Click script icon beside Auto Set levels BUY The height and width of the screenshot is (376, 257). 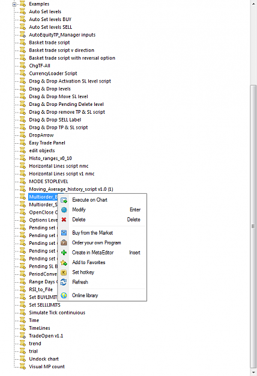[x=23, y=19]
